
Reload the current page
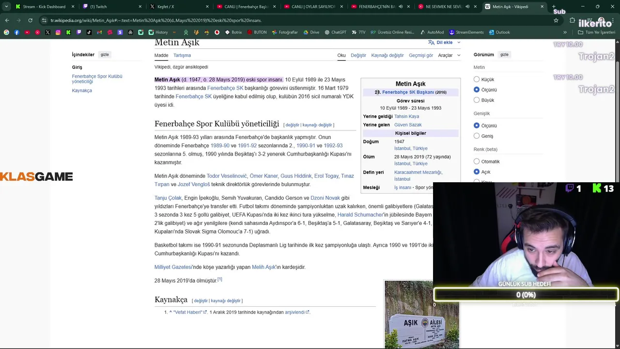tap(30, 20)
